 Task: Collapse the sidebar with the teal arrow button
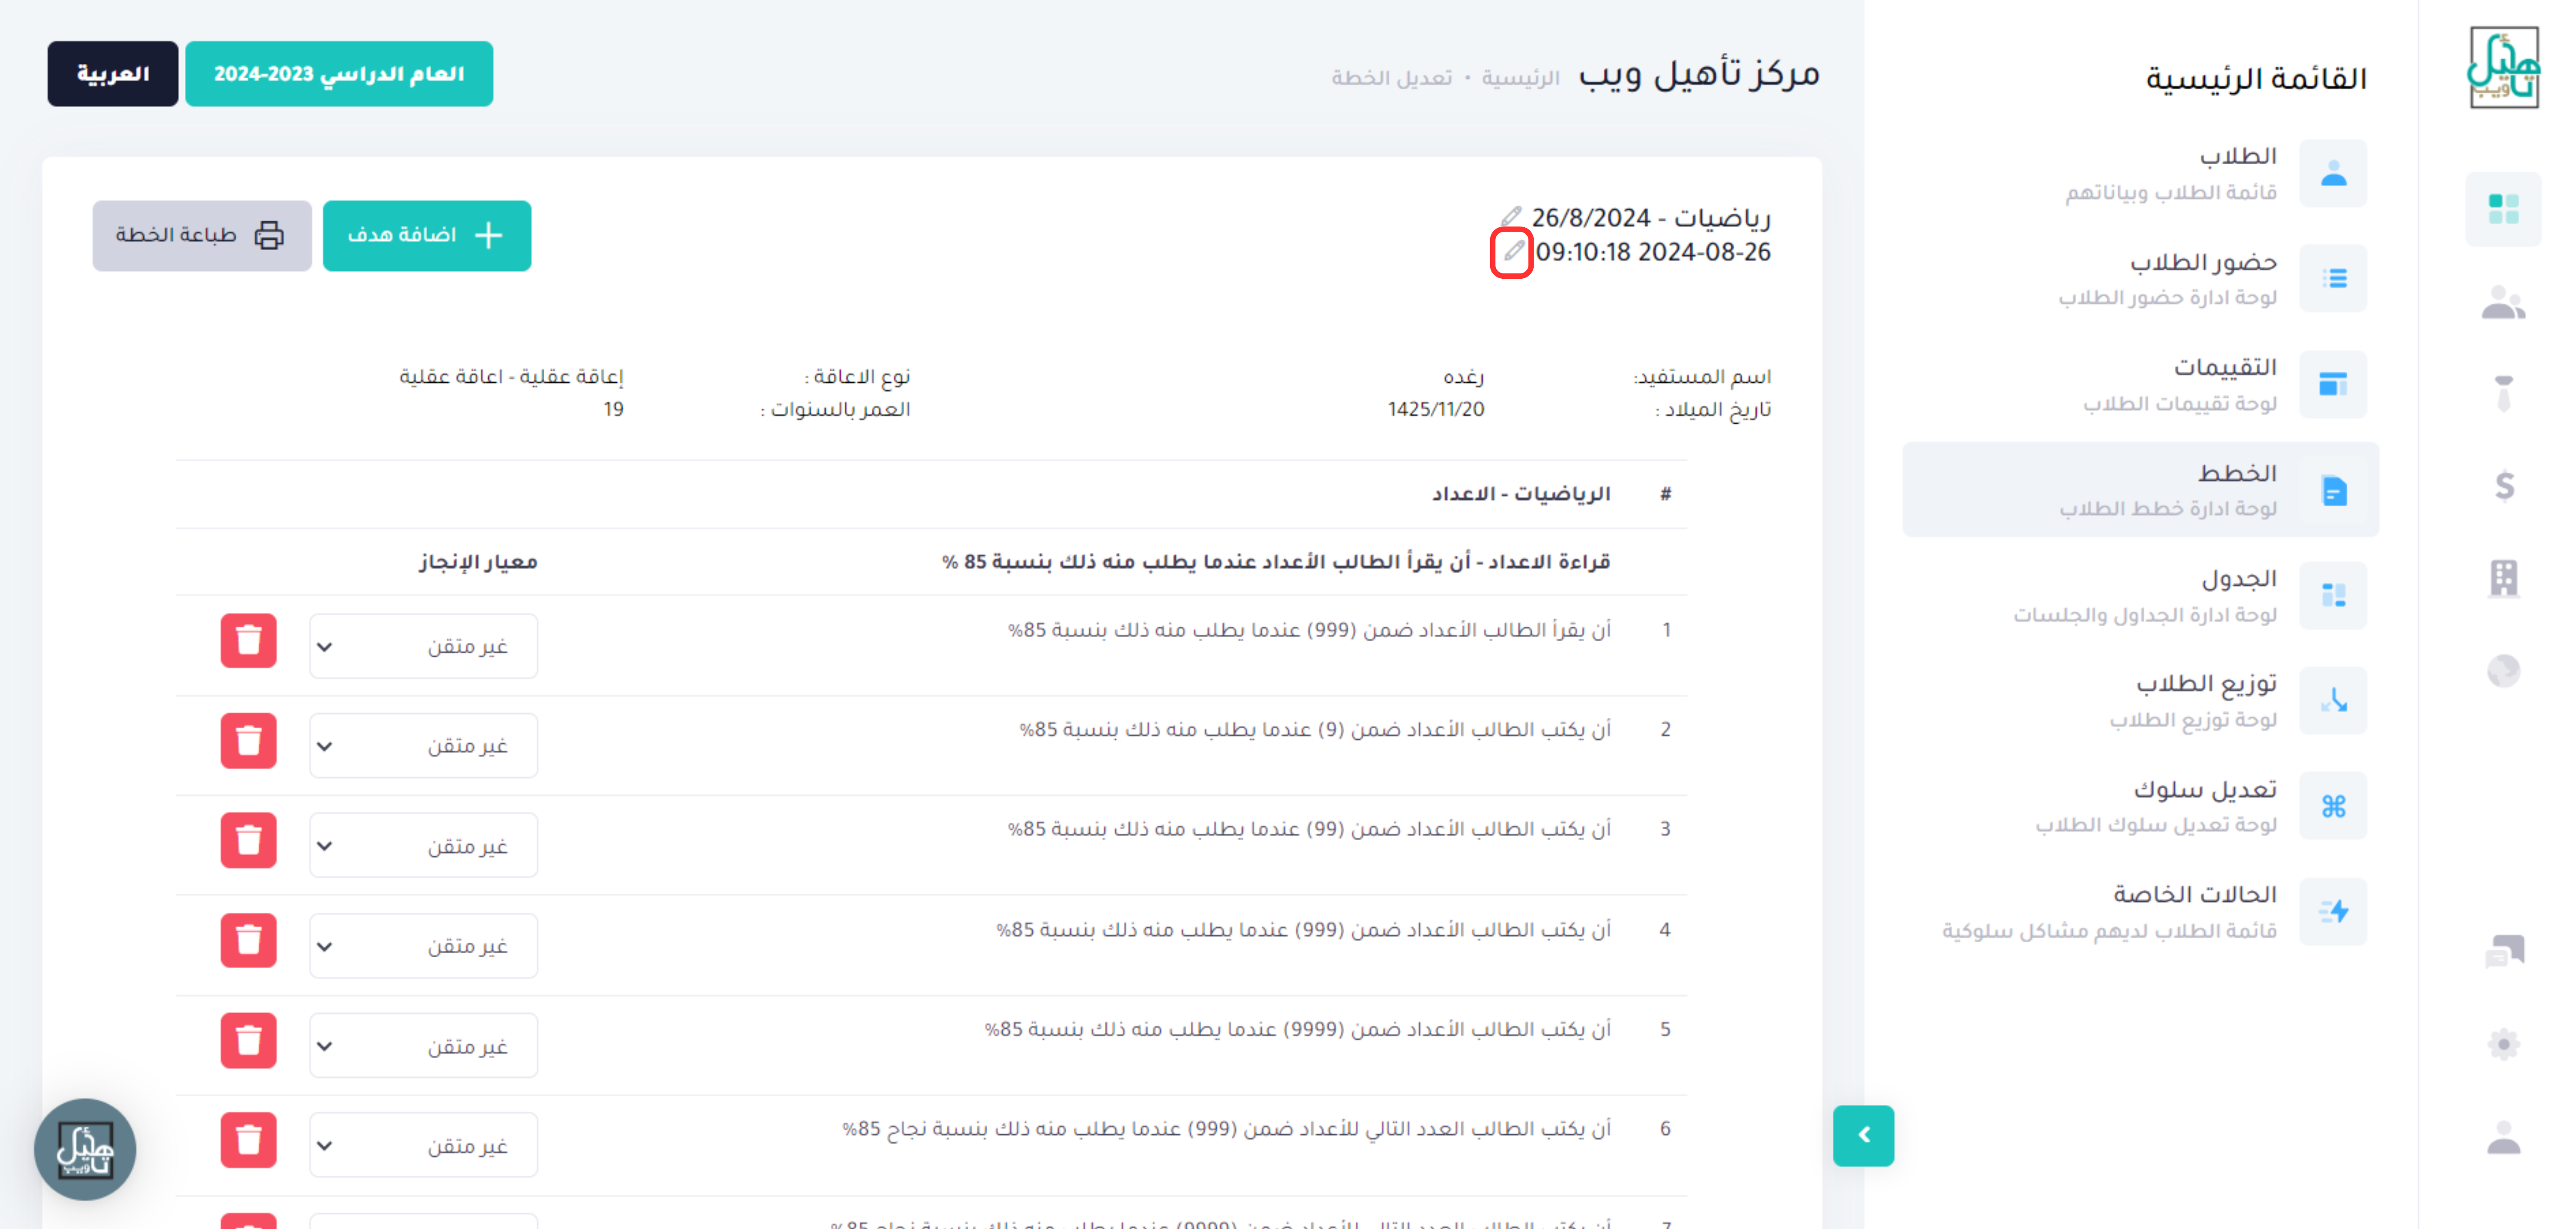tap(1863, 1135)
